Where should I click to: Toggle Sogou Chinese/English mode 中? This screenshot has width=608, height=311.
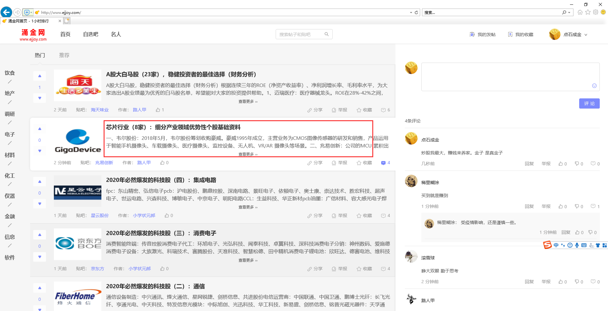click(556, 245)
